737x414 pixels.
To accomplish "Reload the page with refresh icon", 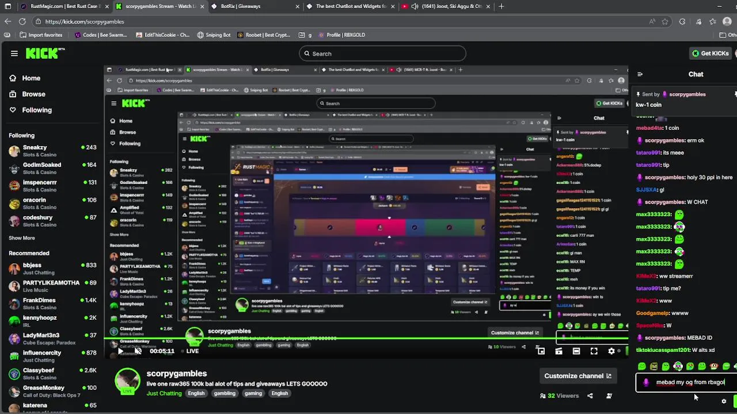I will [22, 21].
